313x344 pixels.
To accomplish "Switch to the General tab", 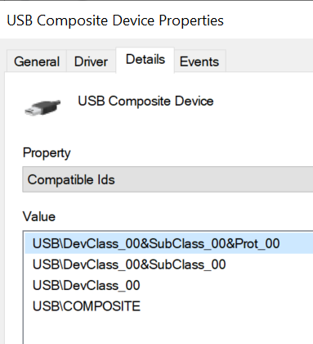I will (37, 61).
